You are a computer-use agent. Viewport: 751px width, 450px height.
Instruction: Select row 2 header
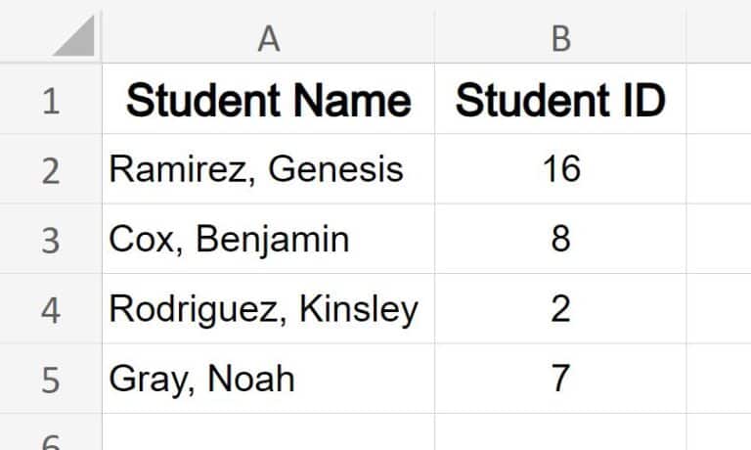click(51, 169)
